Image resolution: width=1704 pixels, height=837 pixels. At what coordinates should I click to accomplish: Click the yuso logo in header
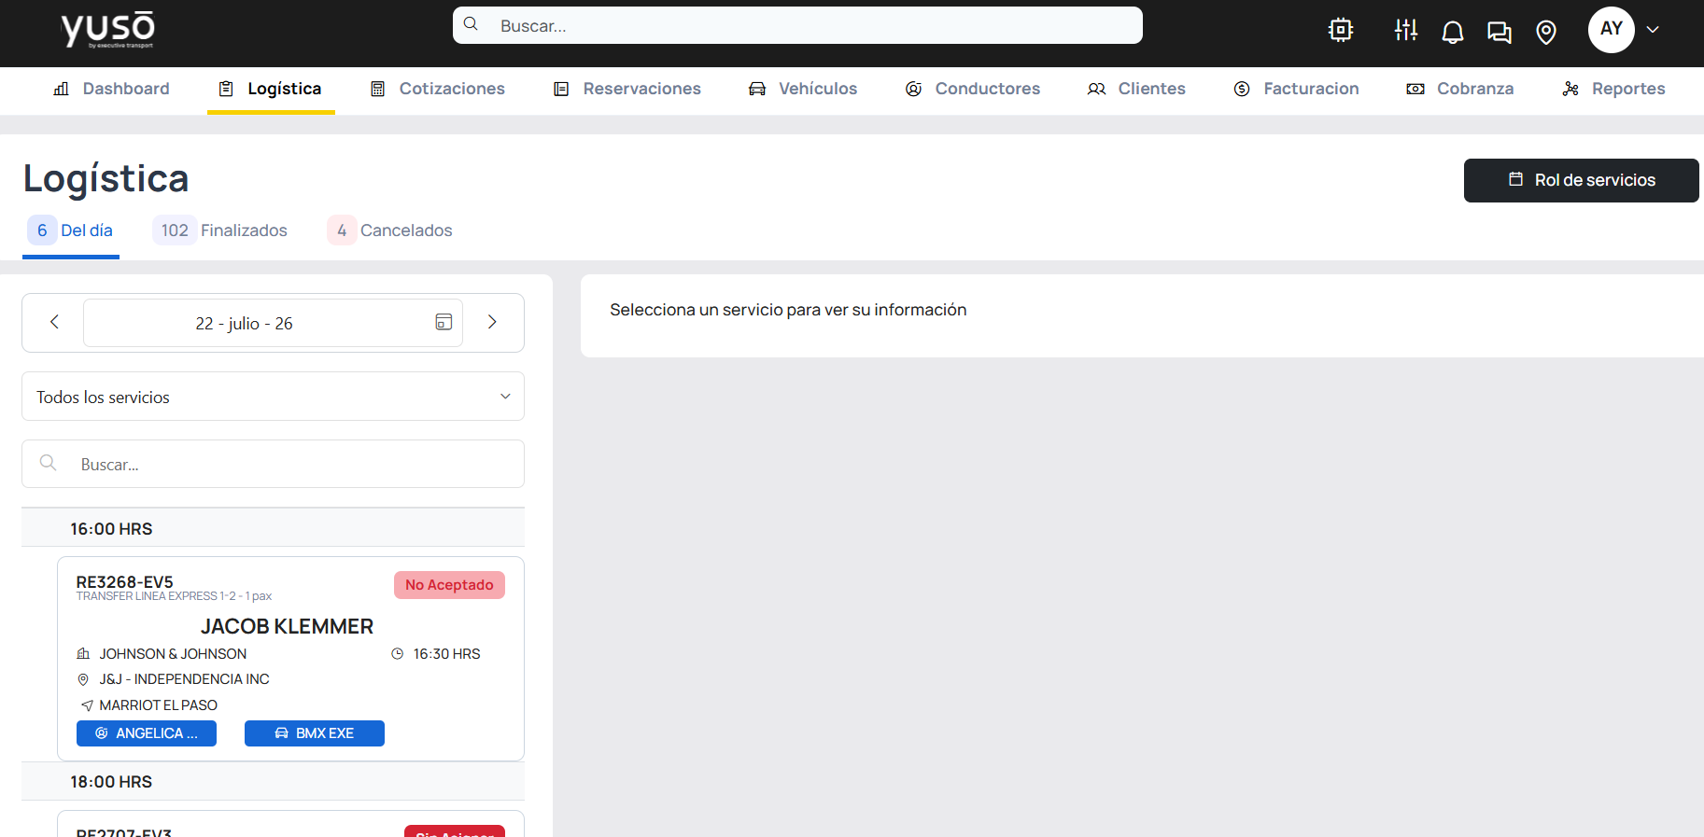[107, 30]
